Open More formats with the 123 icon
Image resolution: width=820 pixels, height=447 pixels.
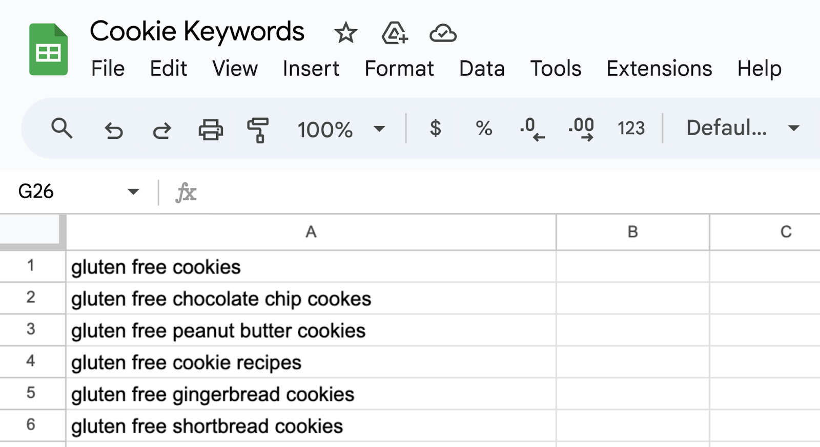pos(630,129)
